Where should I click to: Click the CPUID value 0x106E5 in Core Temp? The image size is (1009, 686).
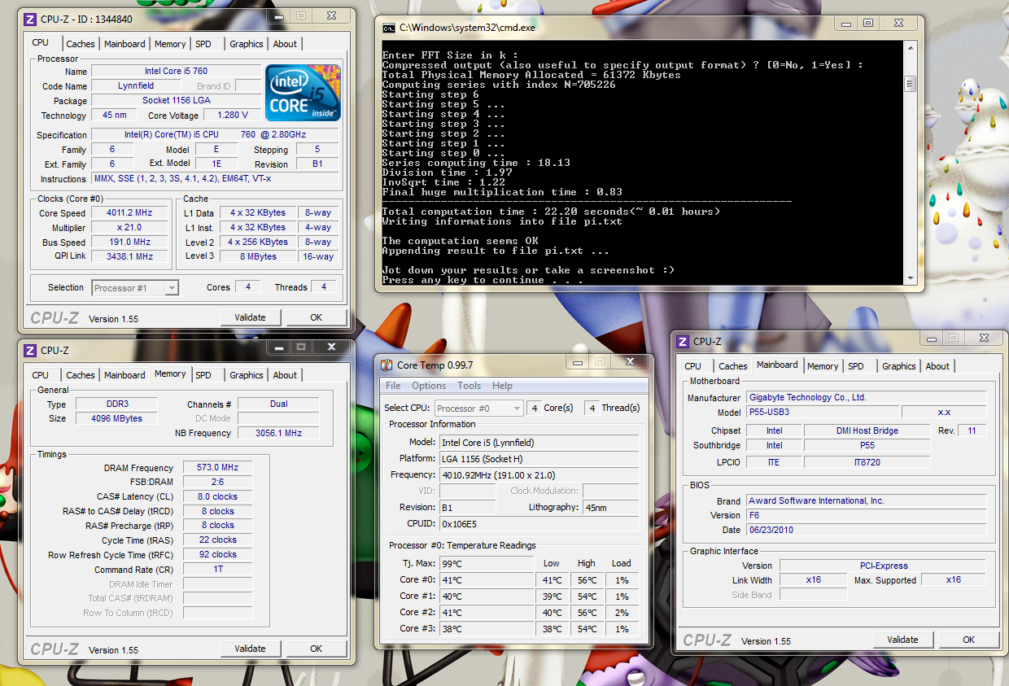click(539, 523)
